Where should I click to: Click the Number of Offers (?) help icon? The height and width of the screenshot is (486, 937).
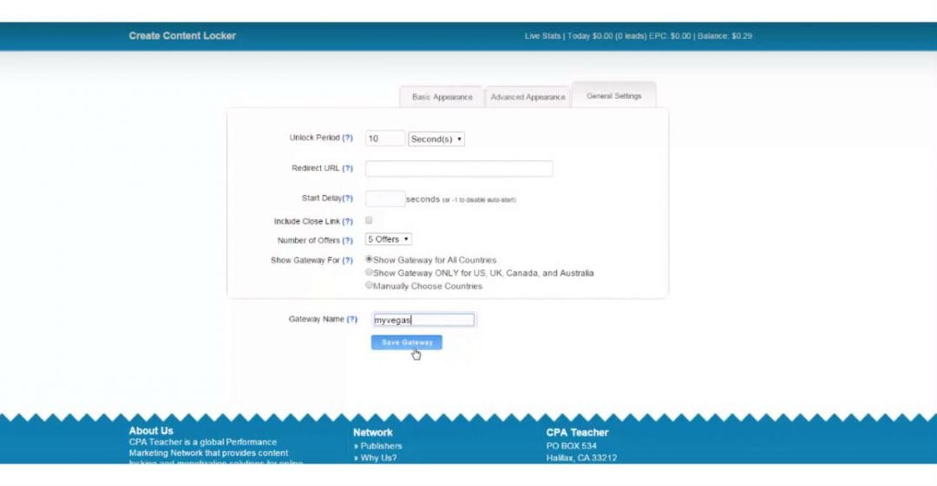point(347,241)
